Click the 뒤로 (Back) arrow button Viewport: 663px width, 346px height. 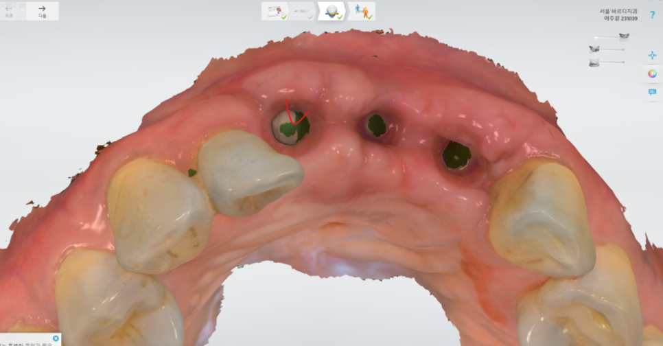tap(10, 10)
